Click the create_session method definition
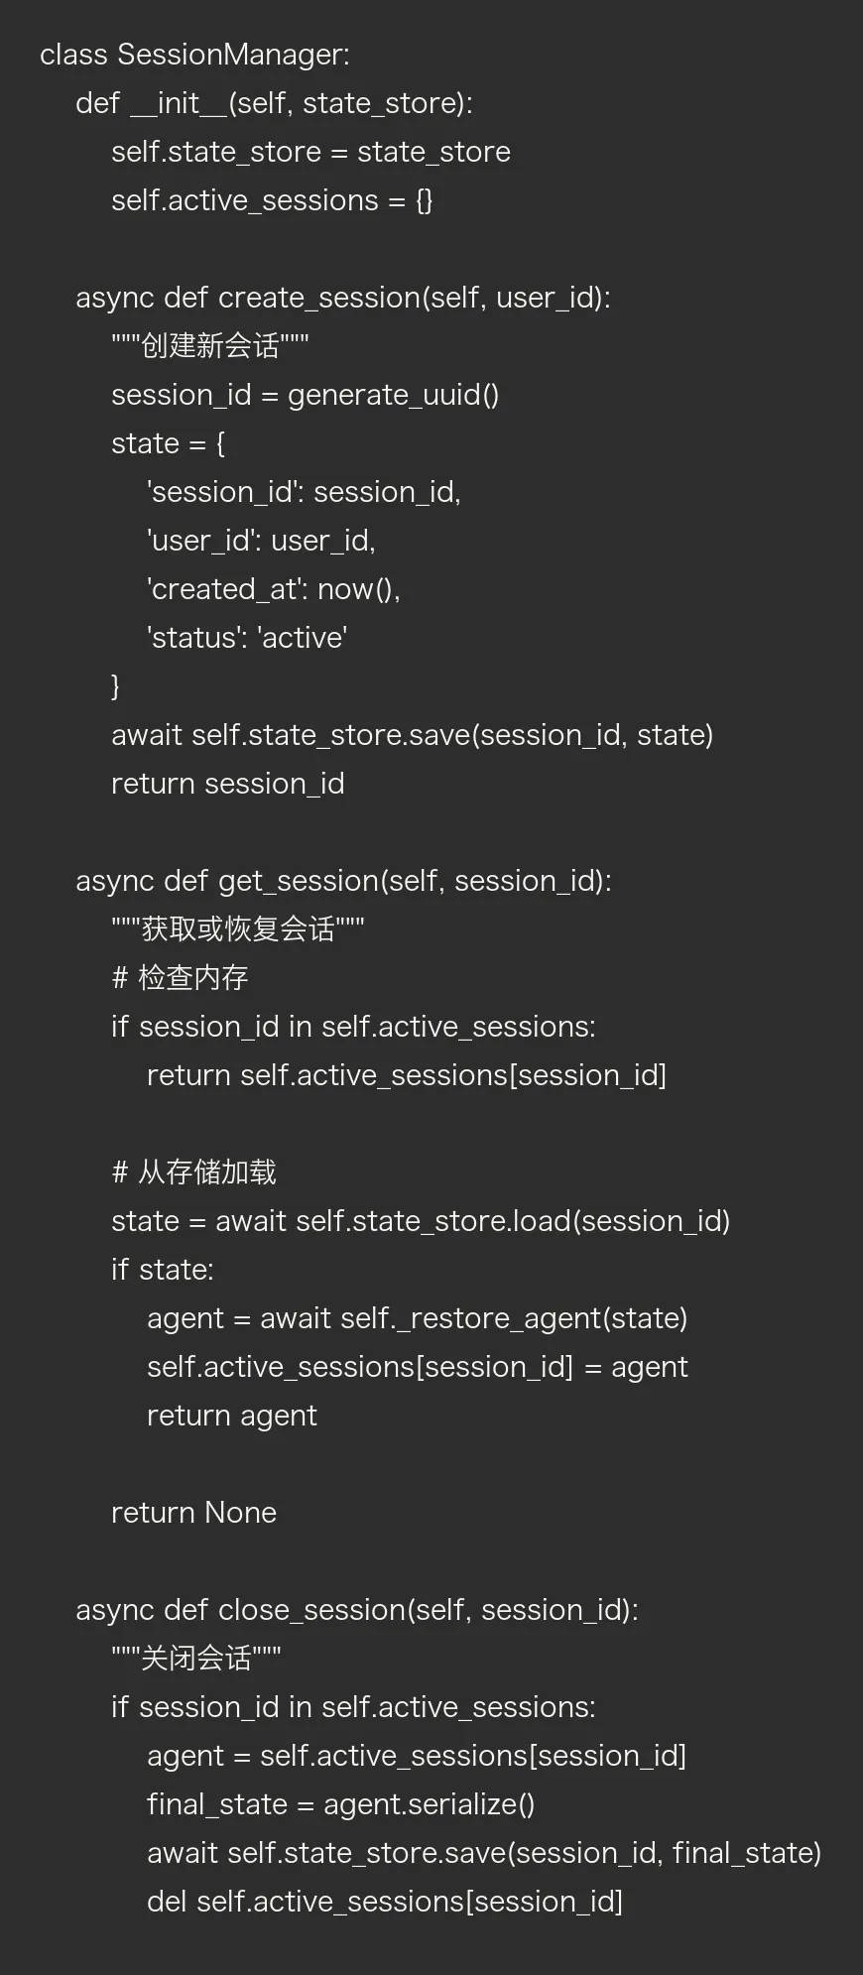Screen dimensions: 863x1975 coord(343,298)
